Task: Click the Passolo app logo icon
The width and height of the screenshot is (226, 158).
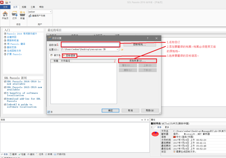Action: (x=2, y=2)
